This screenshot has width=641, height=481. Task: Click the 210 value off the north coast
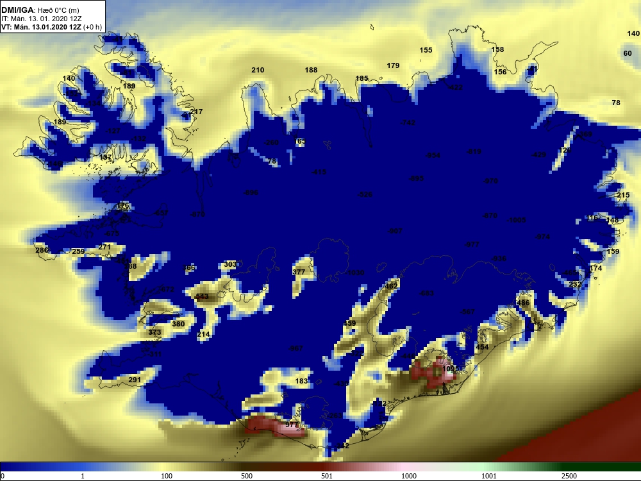(x=258, y=70)
